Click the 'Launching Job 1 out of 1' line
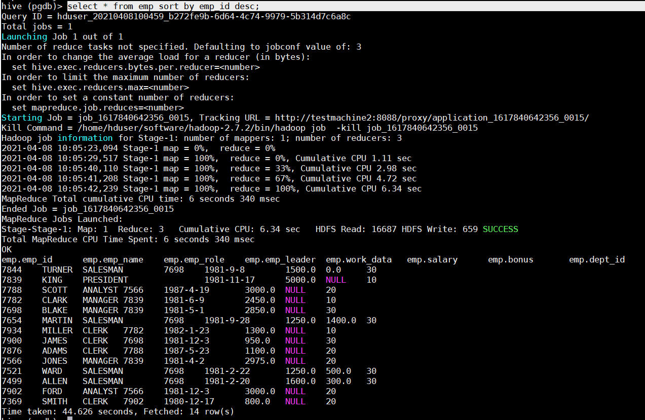This screenshot has height=420, width=645. click(62, 36)
